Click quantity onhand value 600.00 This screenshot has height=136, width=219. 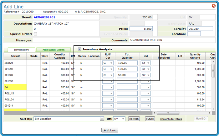(201, 75)
